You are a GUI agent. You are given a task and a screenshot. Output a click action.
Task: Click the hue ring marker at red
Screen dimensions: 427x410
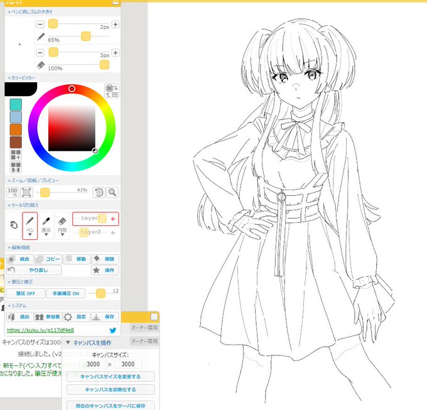(72, 89)
